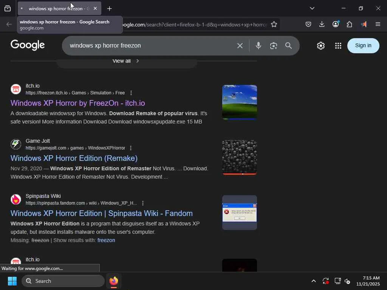
Task: Open clock showing 7:15 AM
Action: (x=368, y=281)
